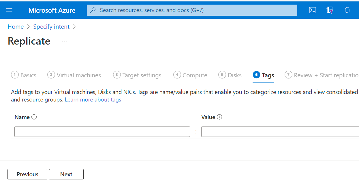Switch to Review + Start replication step
359x182 pixels.
pyautogui.click(x=322, y=75)
